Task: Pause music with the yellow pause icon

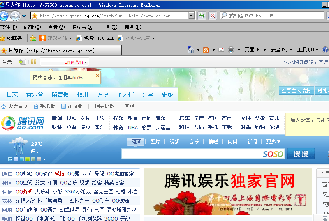Action: click(34, 62)
